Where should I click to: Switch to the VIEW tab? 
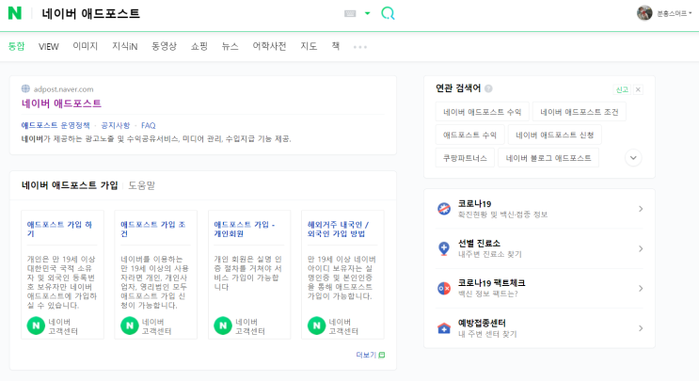pos(49,46)
